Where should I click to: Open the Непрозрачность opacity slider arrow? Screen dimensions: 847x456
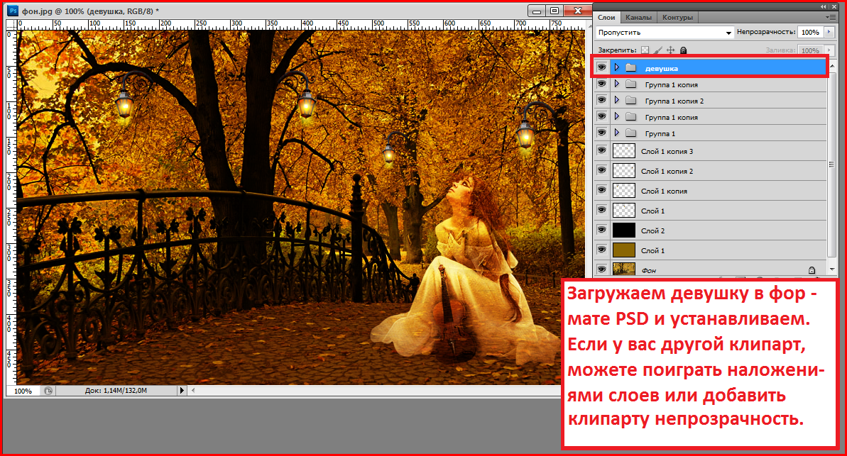tap(828, 33)
